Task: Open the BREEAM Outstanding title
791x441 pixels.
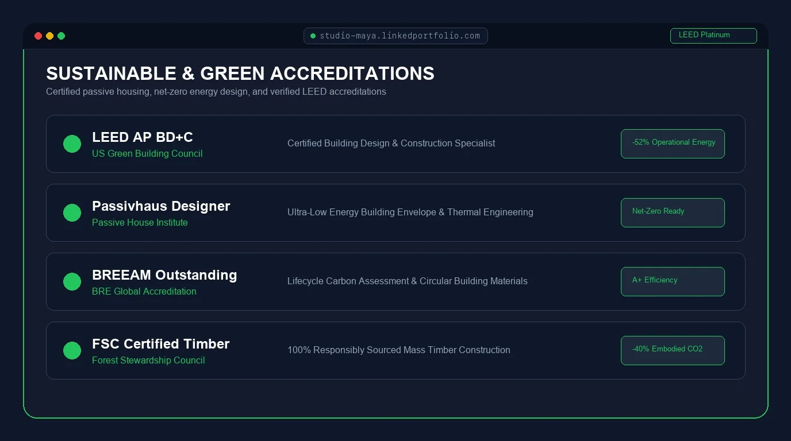Action: (x=164, y=275)
